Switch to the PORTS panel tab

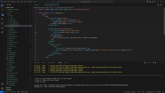coord(66,63)
